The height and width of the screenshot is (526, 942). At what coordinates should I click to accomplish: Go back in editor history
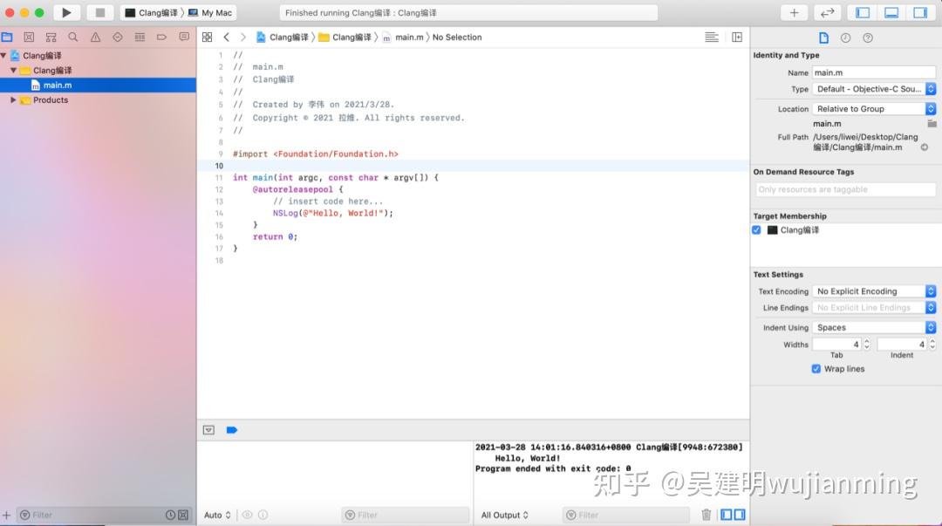pos(227,38)
